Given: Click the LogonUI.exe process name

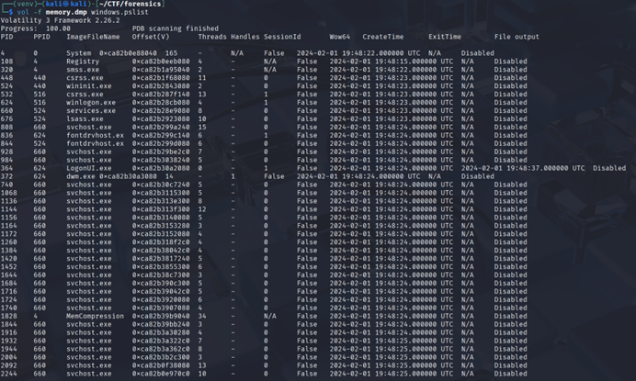Looking at the screenshot, I should (x=89, y=168).
